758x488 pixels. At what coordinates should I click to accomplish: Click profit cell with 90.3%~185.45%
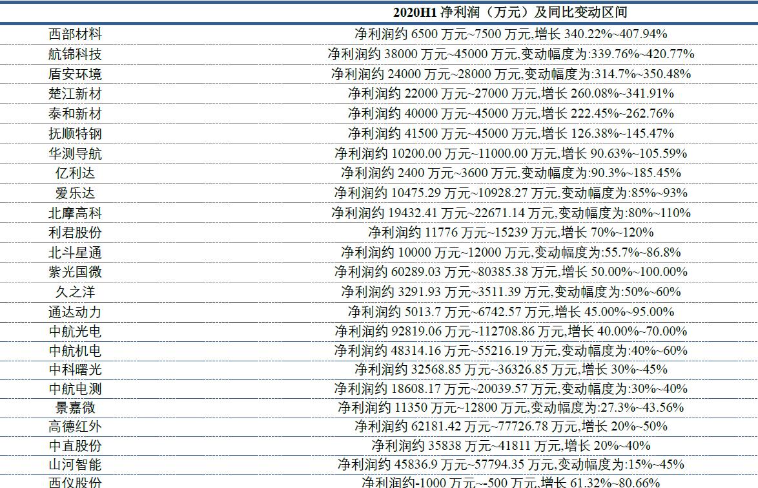coord(511,173)
